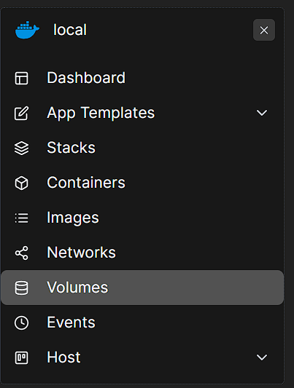Click the Events clock icon
294x388 pixels.
click(x=22, y=322)
